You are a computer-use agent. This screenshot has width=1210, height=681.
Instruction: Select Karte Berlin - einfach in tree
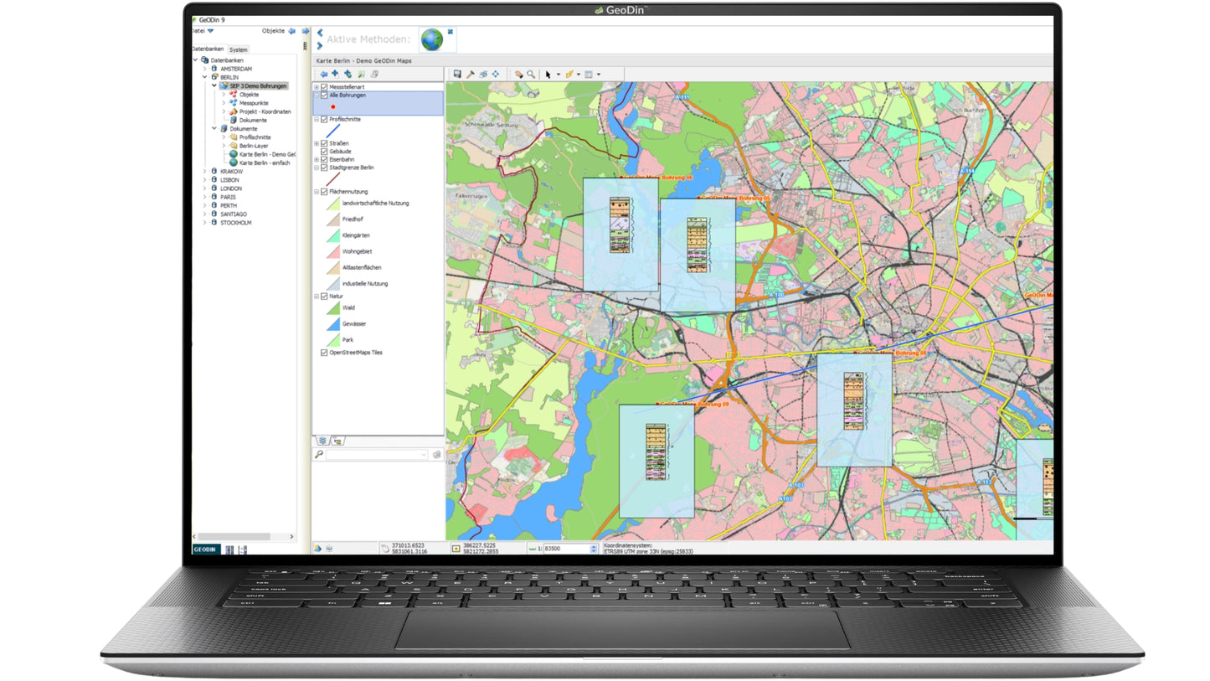pyautogui.click(x=265, y=163)
